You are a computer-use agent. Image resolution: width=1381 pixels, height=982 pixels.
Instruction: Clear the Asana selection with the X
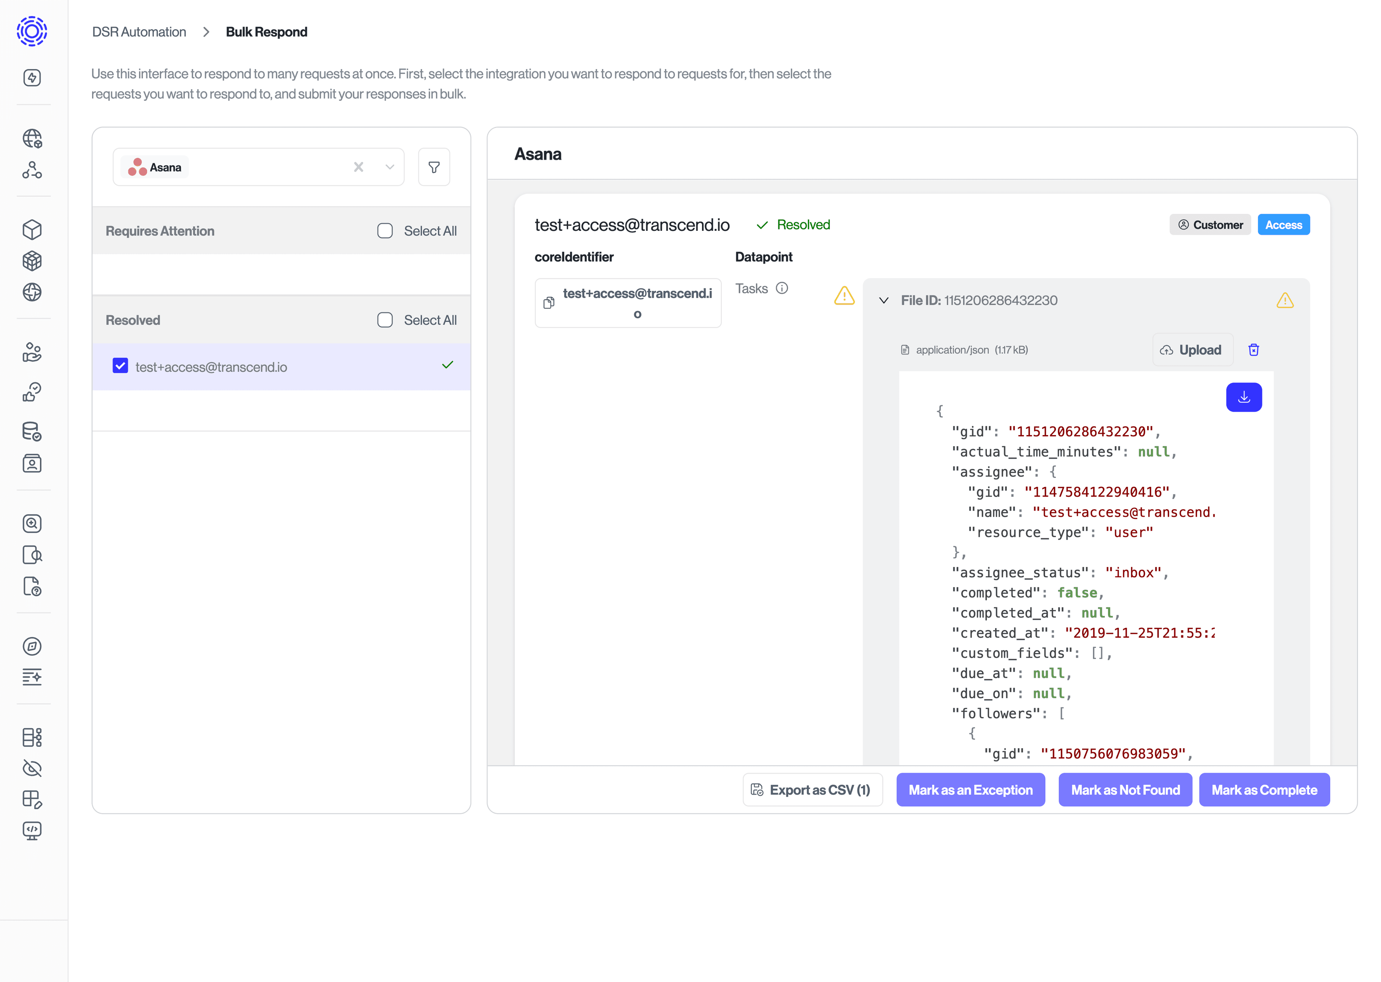tap(359, 167)
